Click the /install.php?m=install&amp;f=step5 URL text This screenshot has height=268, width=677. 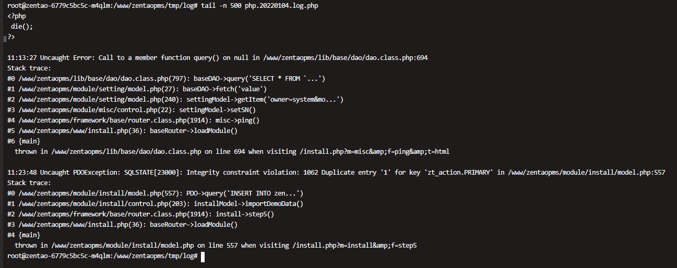[354, 246]
